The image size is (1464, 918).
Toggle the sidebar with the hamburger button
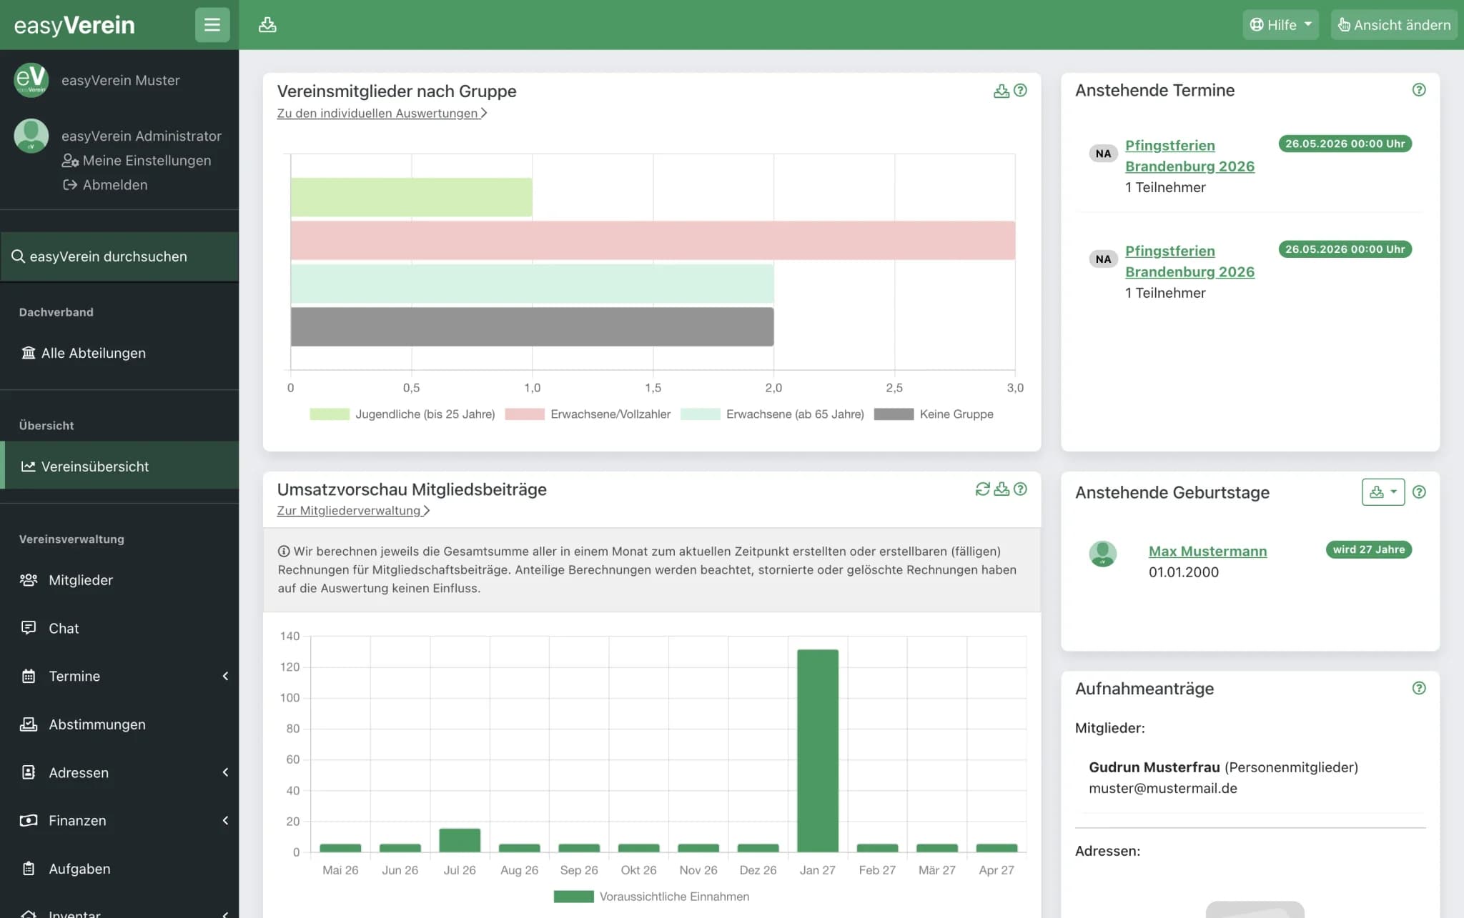212,25
